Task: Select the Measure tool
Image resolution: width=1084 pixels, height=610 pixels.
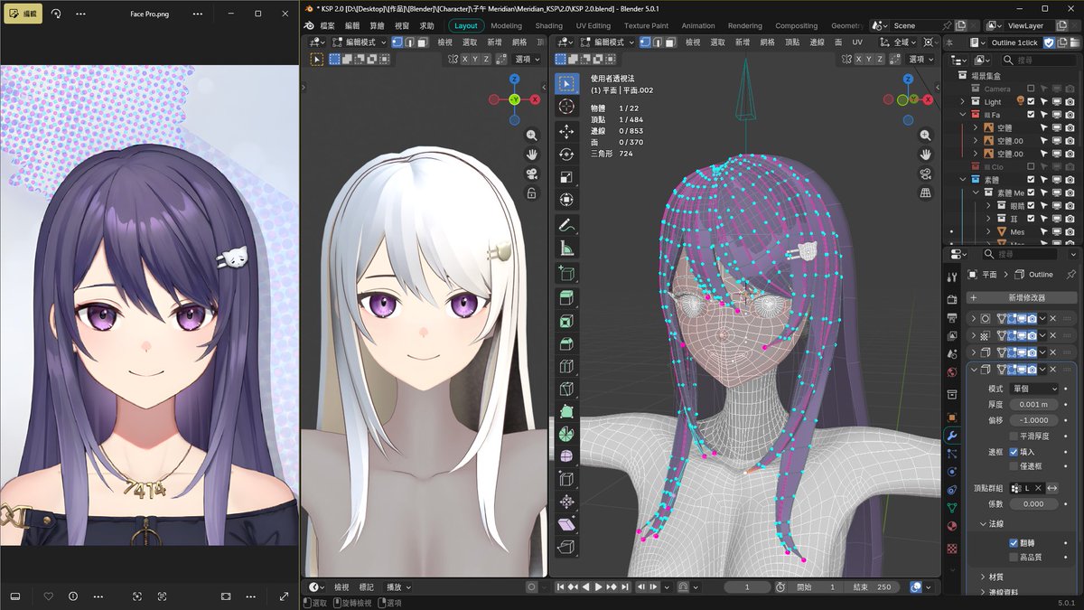Action: tap(566, 248)
